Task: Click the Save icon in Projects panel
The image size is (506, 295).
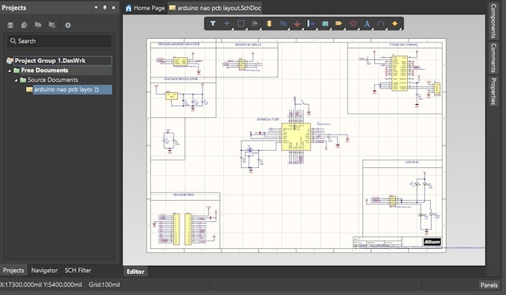Action: point(10,25)
